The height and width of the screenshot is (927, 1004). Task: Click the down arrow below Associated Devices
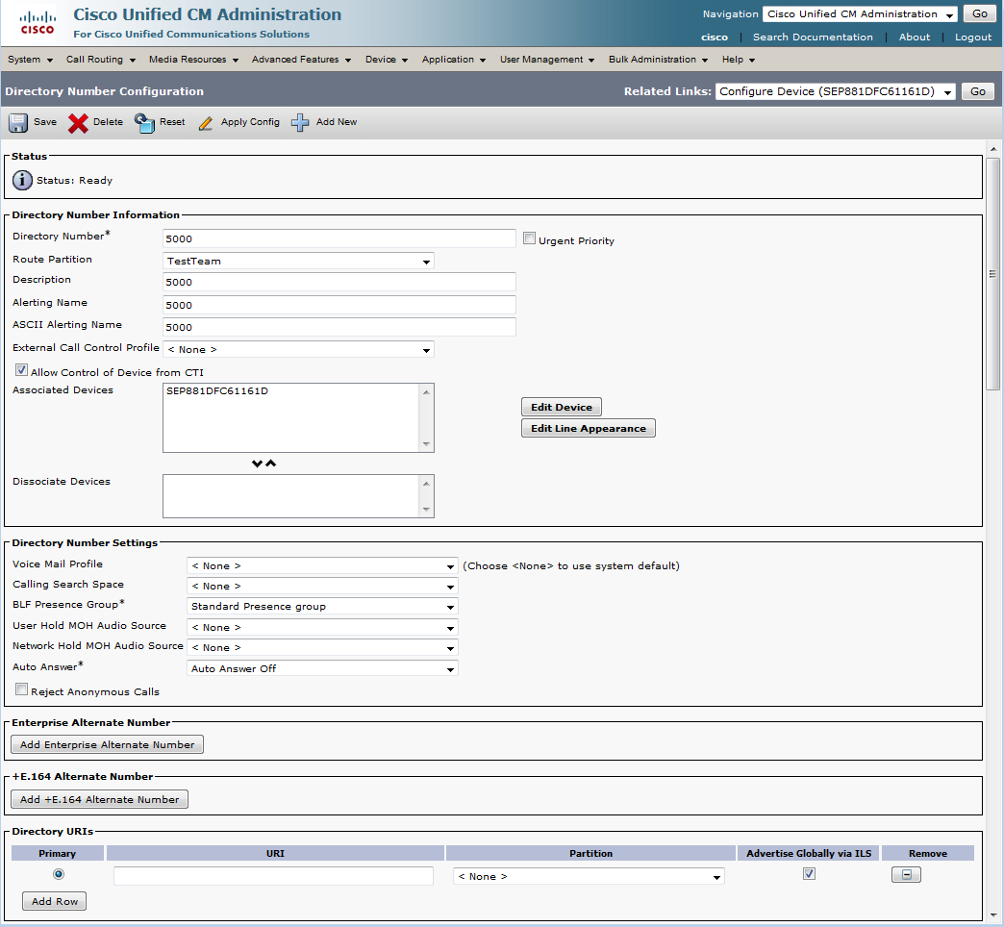tap(257, 463)
